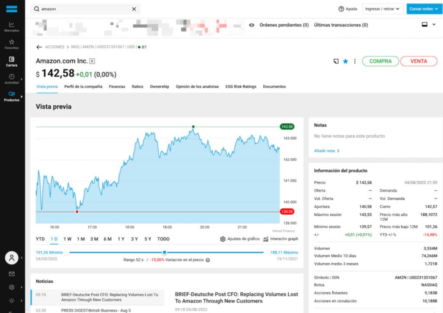Open Actividad in sidebar

pos(12,79)
